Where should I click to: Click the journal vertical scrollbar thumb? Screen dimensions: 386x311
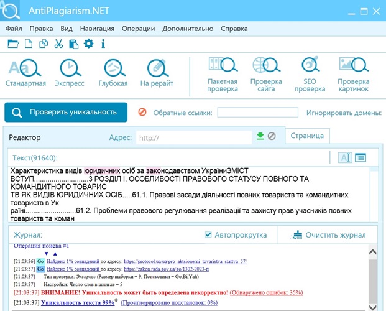[373, 281]
